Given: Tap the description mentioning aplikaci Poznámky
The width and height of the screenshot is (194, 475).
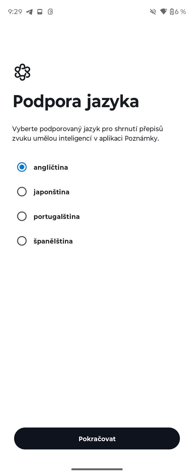Looking at the screenshot, I should [88, 134].
